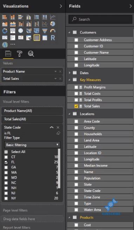Open the Basic filtering type dropdown
The image size is (134, 230).
32,145
